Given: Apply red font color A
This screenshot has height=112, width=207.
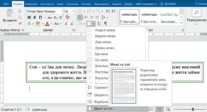Looking at the screenshot, I should click(47, 24).
